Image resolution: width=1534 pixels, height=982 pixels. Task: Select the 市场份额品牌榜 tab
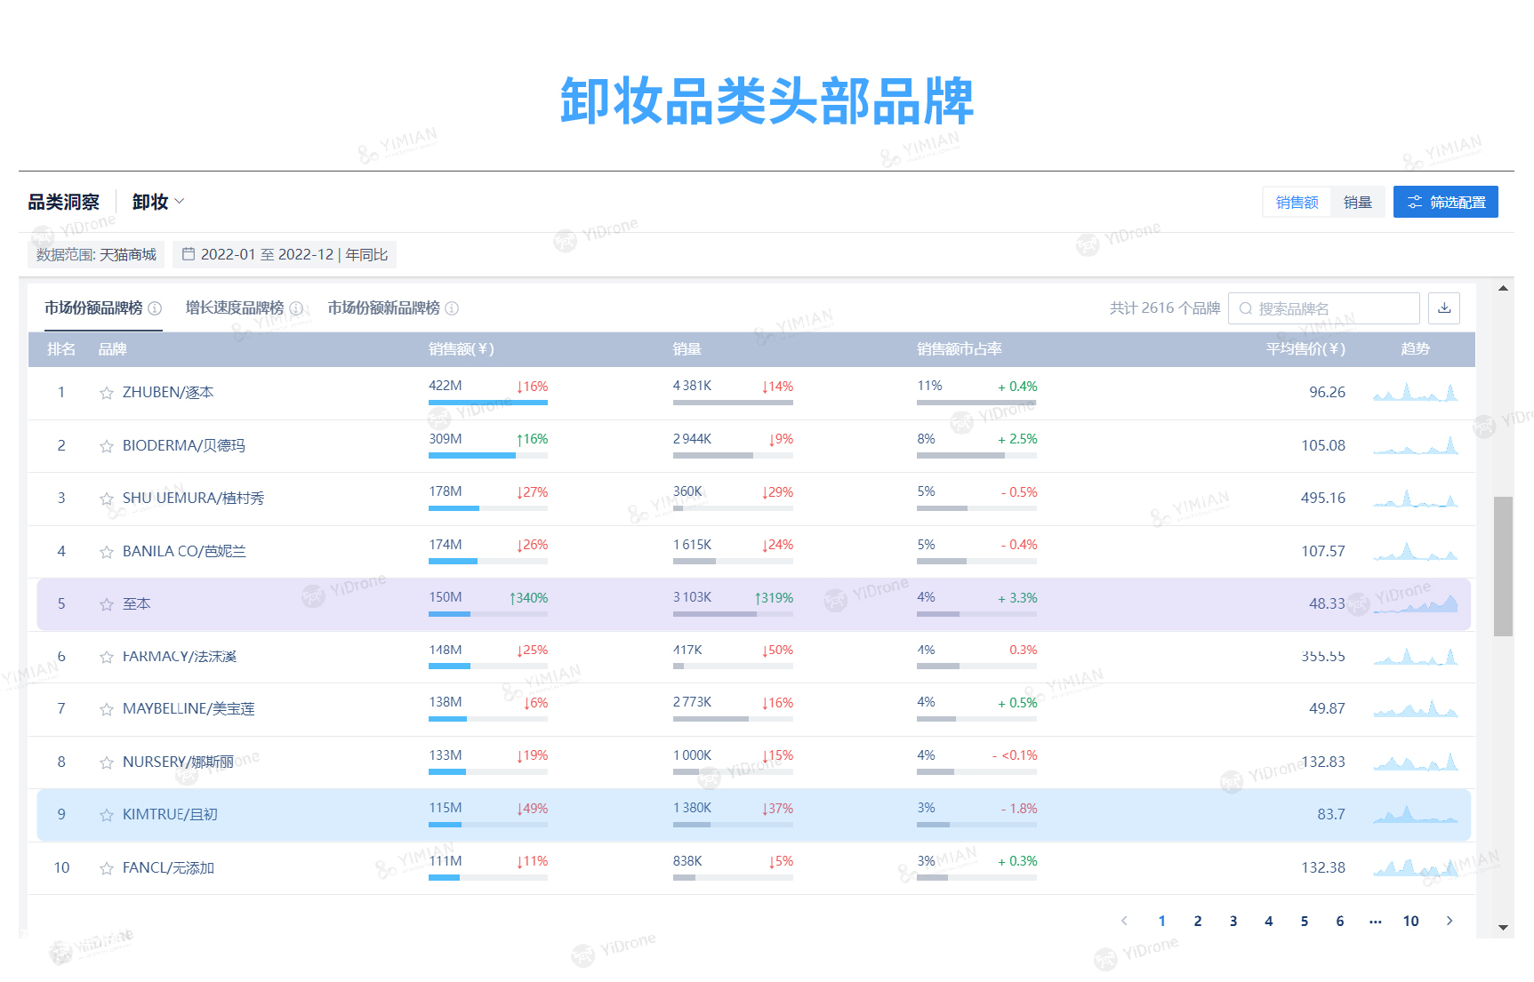click(93, 307)
